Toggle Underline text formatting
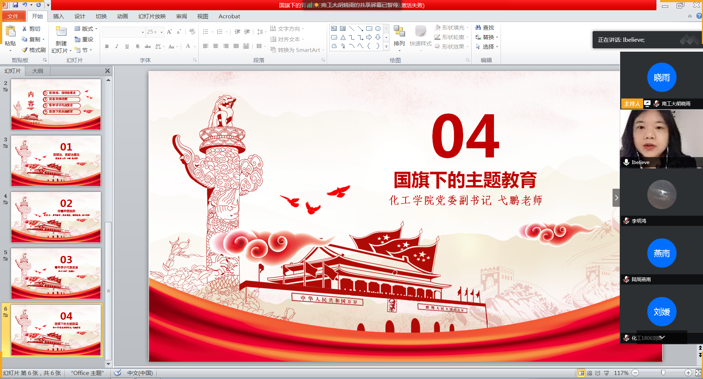 [x=127, y=47]
